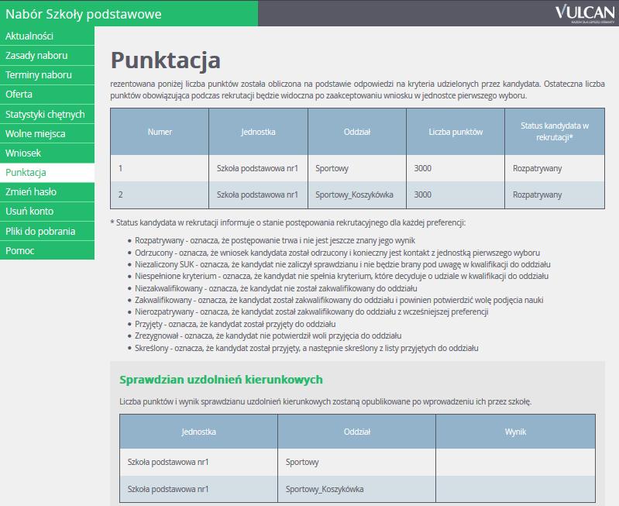Click the Skreślony explanation bullet
The image size is (619, 506).
pyautogui.click(x=306, y=349)
